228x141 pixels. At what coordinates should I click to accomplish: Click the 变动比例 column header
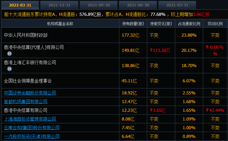(x=215, y=24)
